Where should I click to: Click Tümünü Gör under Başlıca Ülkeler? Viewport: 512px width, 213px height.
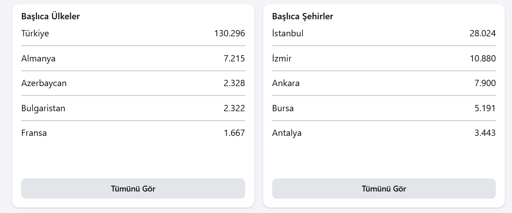(x=133, y=189)
